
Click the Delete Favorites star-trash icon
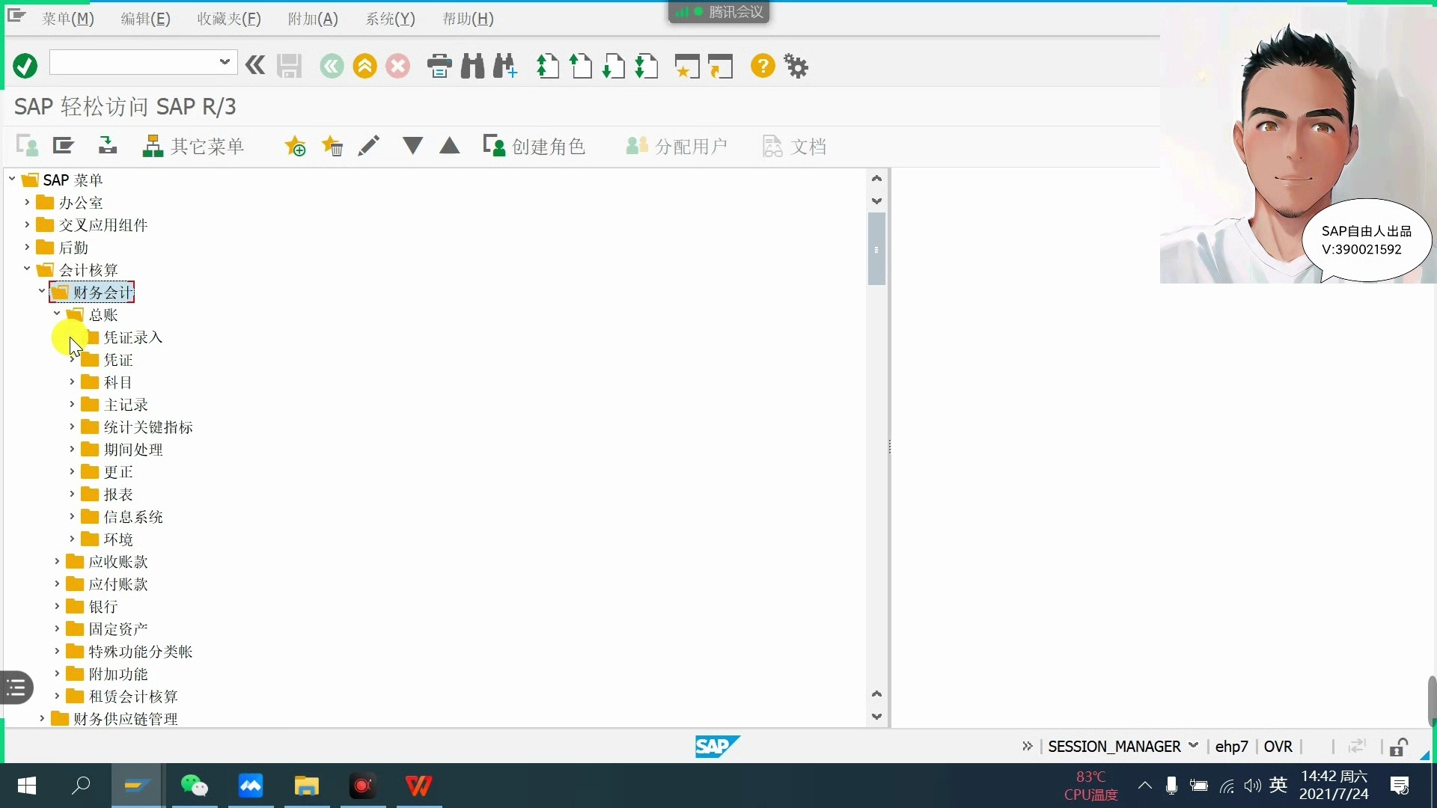pyautogui.click(x=332, y=145)
